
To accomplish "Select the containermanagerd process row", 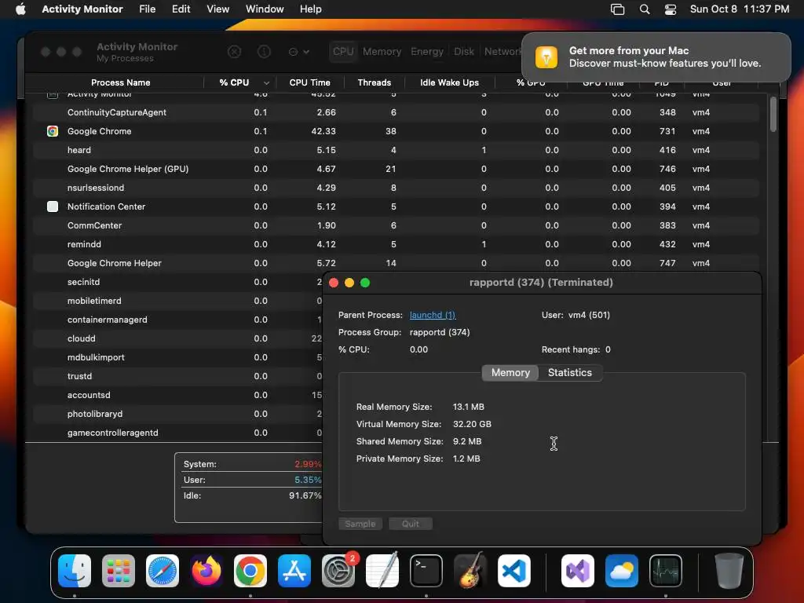I will (x=178, y=320).
